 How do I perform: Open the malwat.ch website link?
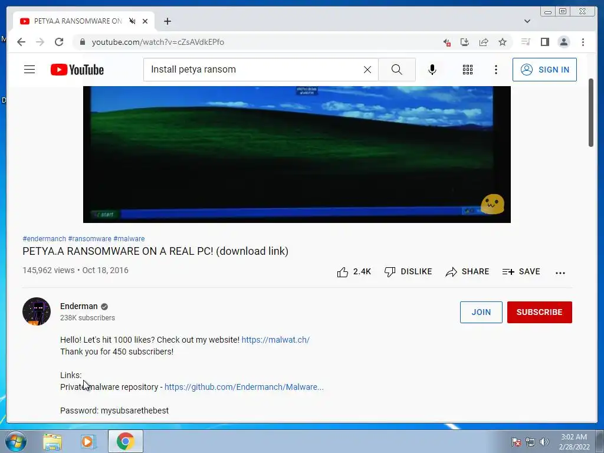(x=275, y=340)
